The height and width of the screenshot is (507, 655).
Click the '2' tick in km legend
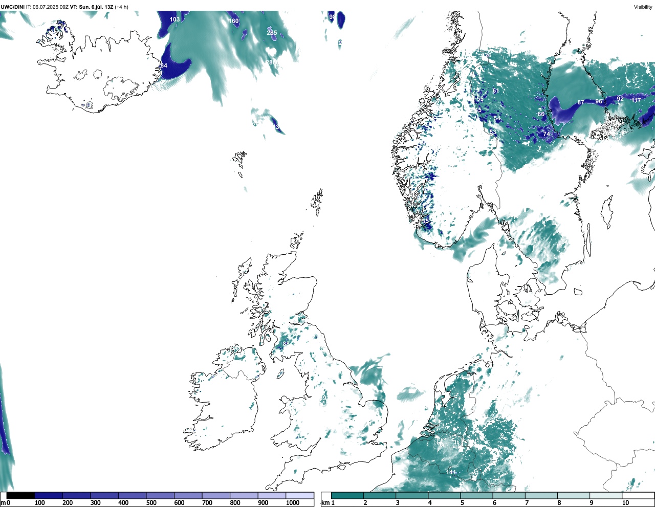tap(365, 503)
